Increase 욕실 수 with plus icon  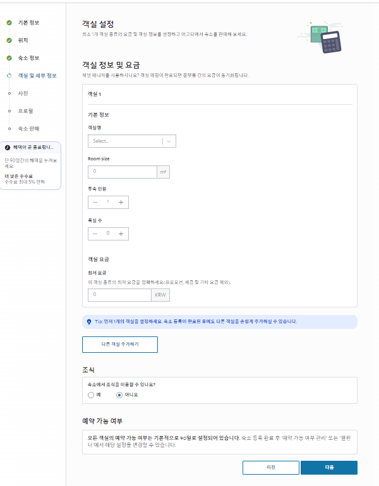coord(121,234)
